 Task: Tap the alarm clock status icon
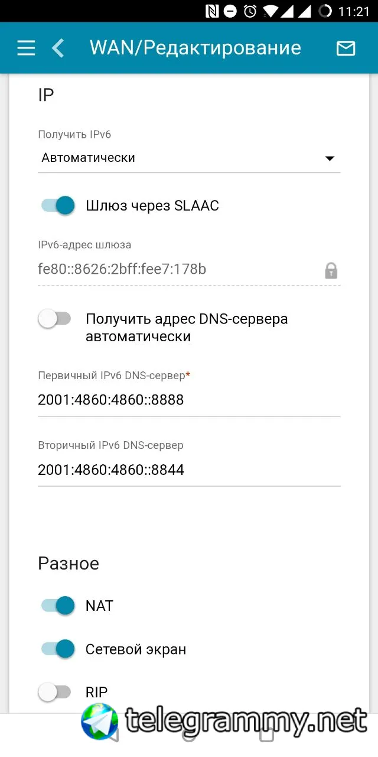250,11
